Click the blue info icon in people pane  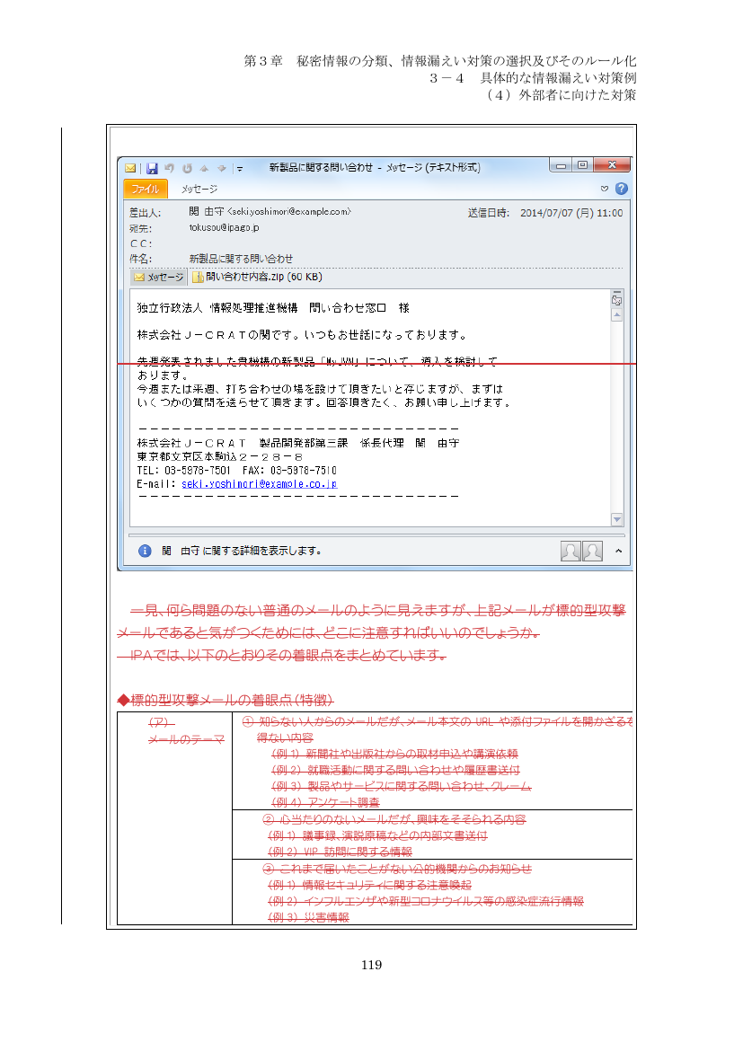pyautogui.click(x=145, y=551)
